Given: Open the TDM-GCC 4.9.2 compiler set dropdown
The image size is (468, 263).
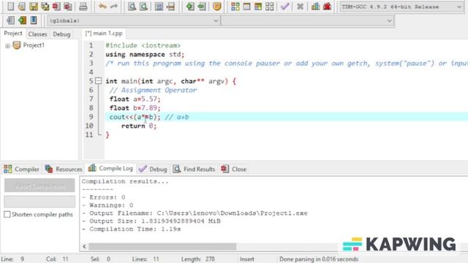Looking at the screenshot, I should click(x=401, y=7).
